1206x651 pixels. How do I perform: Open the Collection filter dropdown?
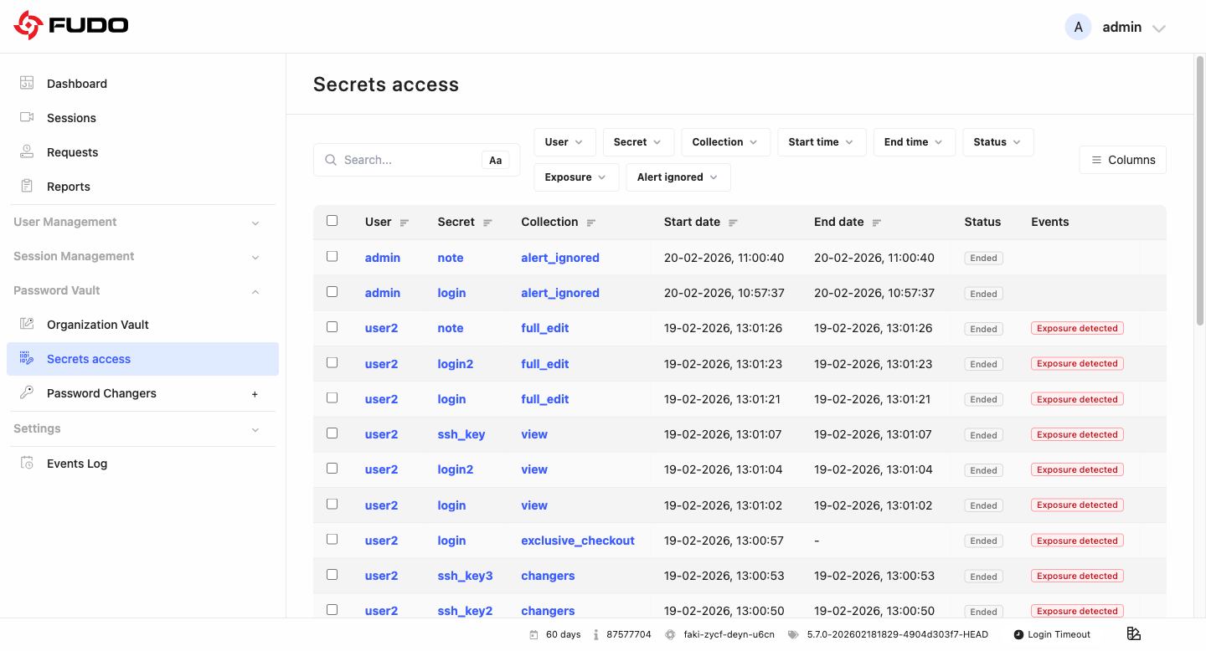(x=725, y=142)
